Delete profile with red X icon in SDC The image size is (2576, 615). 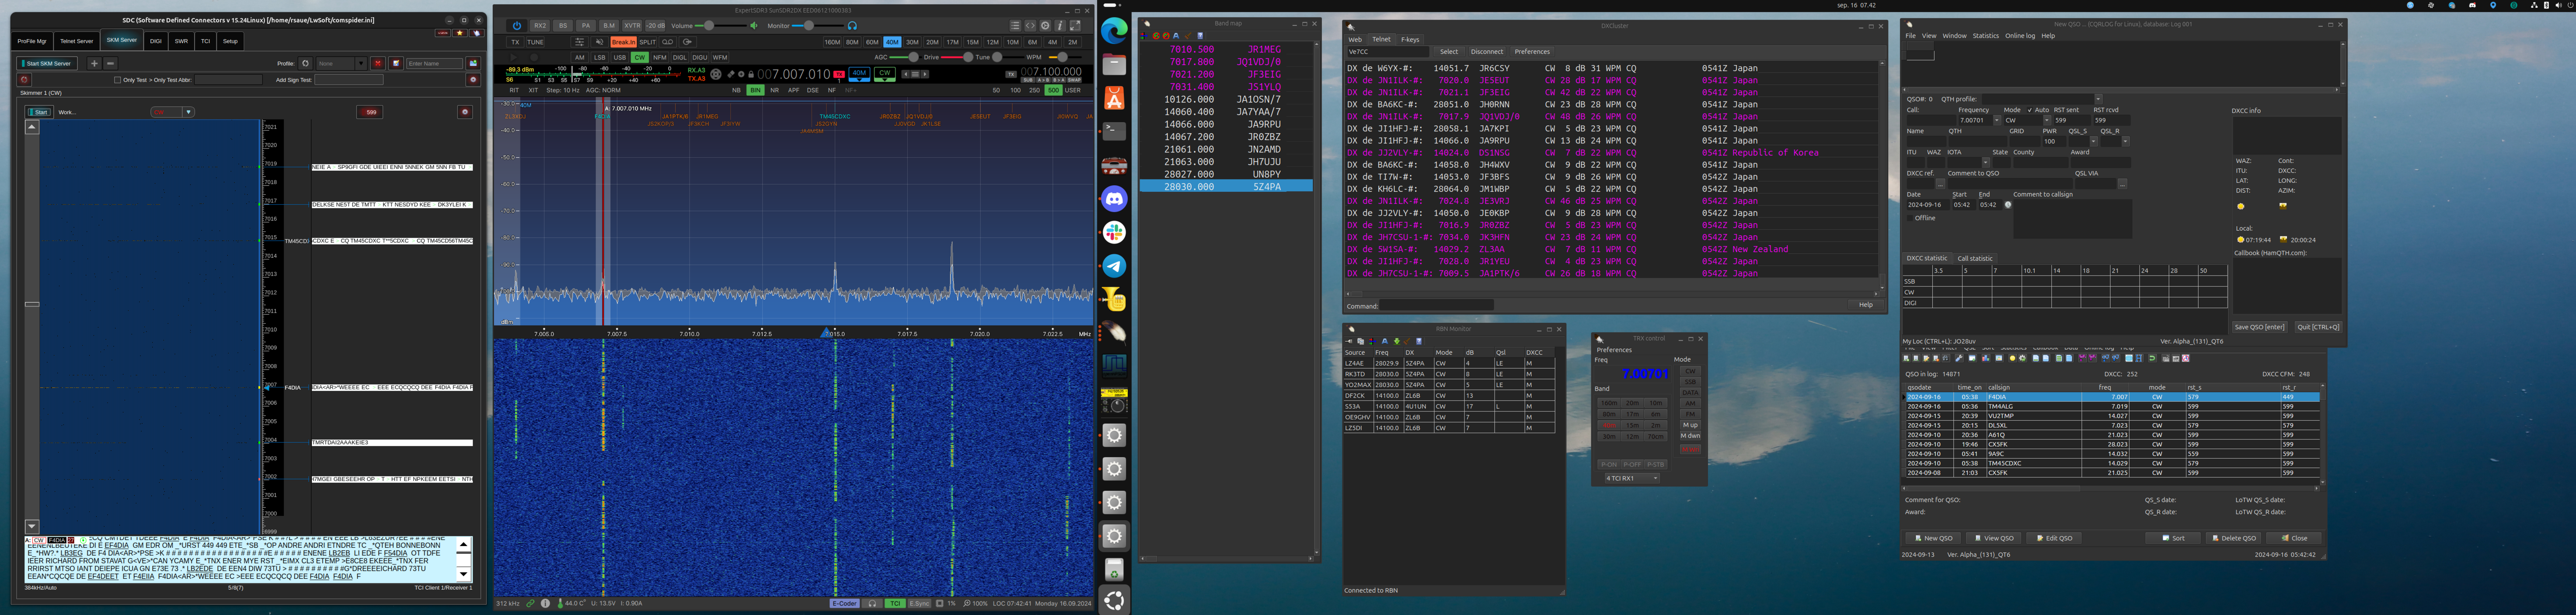[378, 63]
